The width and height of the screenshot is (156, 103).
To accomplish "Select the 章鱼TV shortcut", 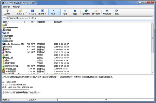I will click(x=7, y=52).
